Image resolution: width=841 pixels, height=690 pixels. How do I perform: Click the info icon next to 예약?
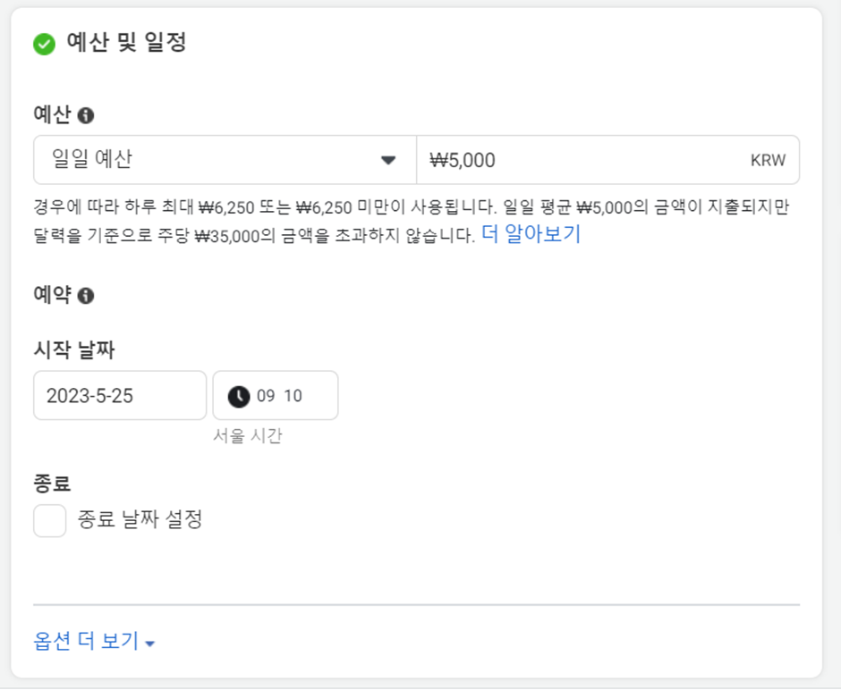click(86, 295)
